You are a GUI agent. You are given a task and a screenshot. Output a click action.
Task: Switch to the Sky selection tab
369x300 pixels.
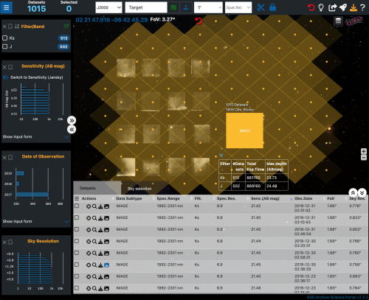click(x=139, y=189)
